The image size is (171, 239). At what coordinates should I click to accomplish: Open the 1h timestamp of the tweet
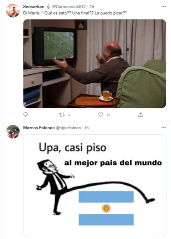[87, 128]
